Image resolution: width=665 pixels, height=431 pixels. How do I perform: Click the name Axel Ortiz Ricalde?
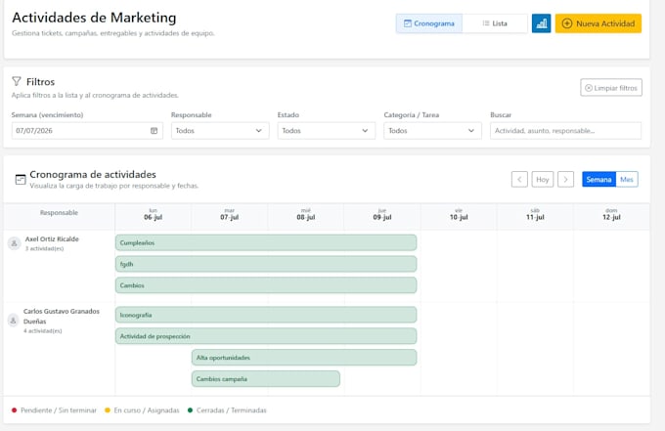(52, 239)
